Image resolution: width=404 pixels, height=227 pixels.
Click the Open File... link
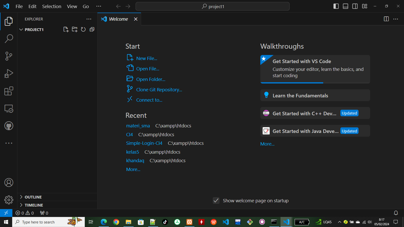click(x=148, y=69)
